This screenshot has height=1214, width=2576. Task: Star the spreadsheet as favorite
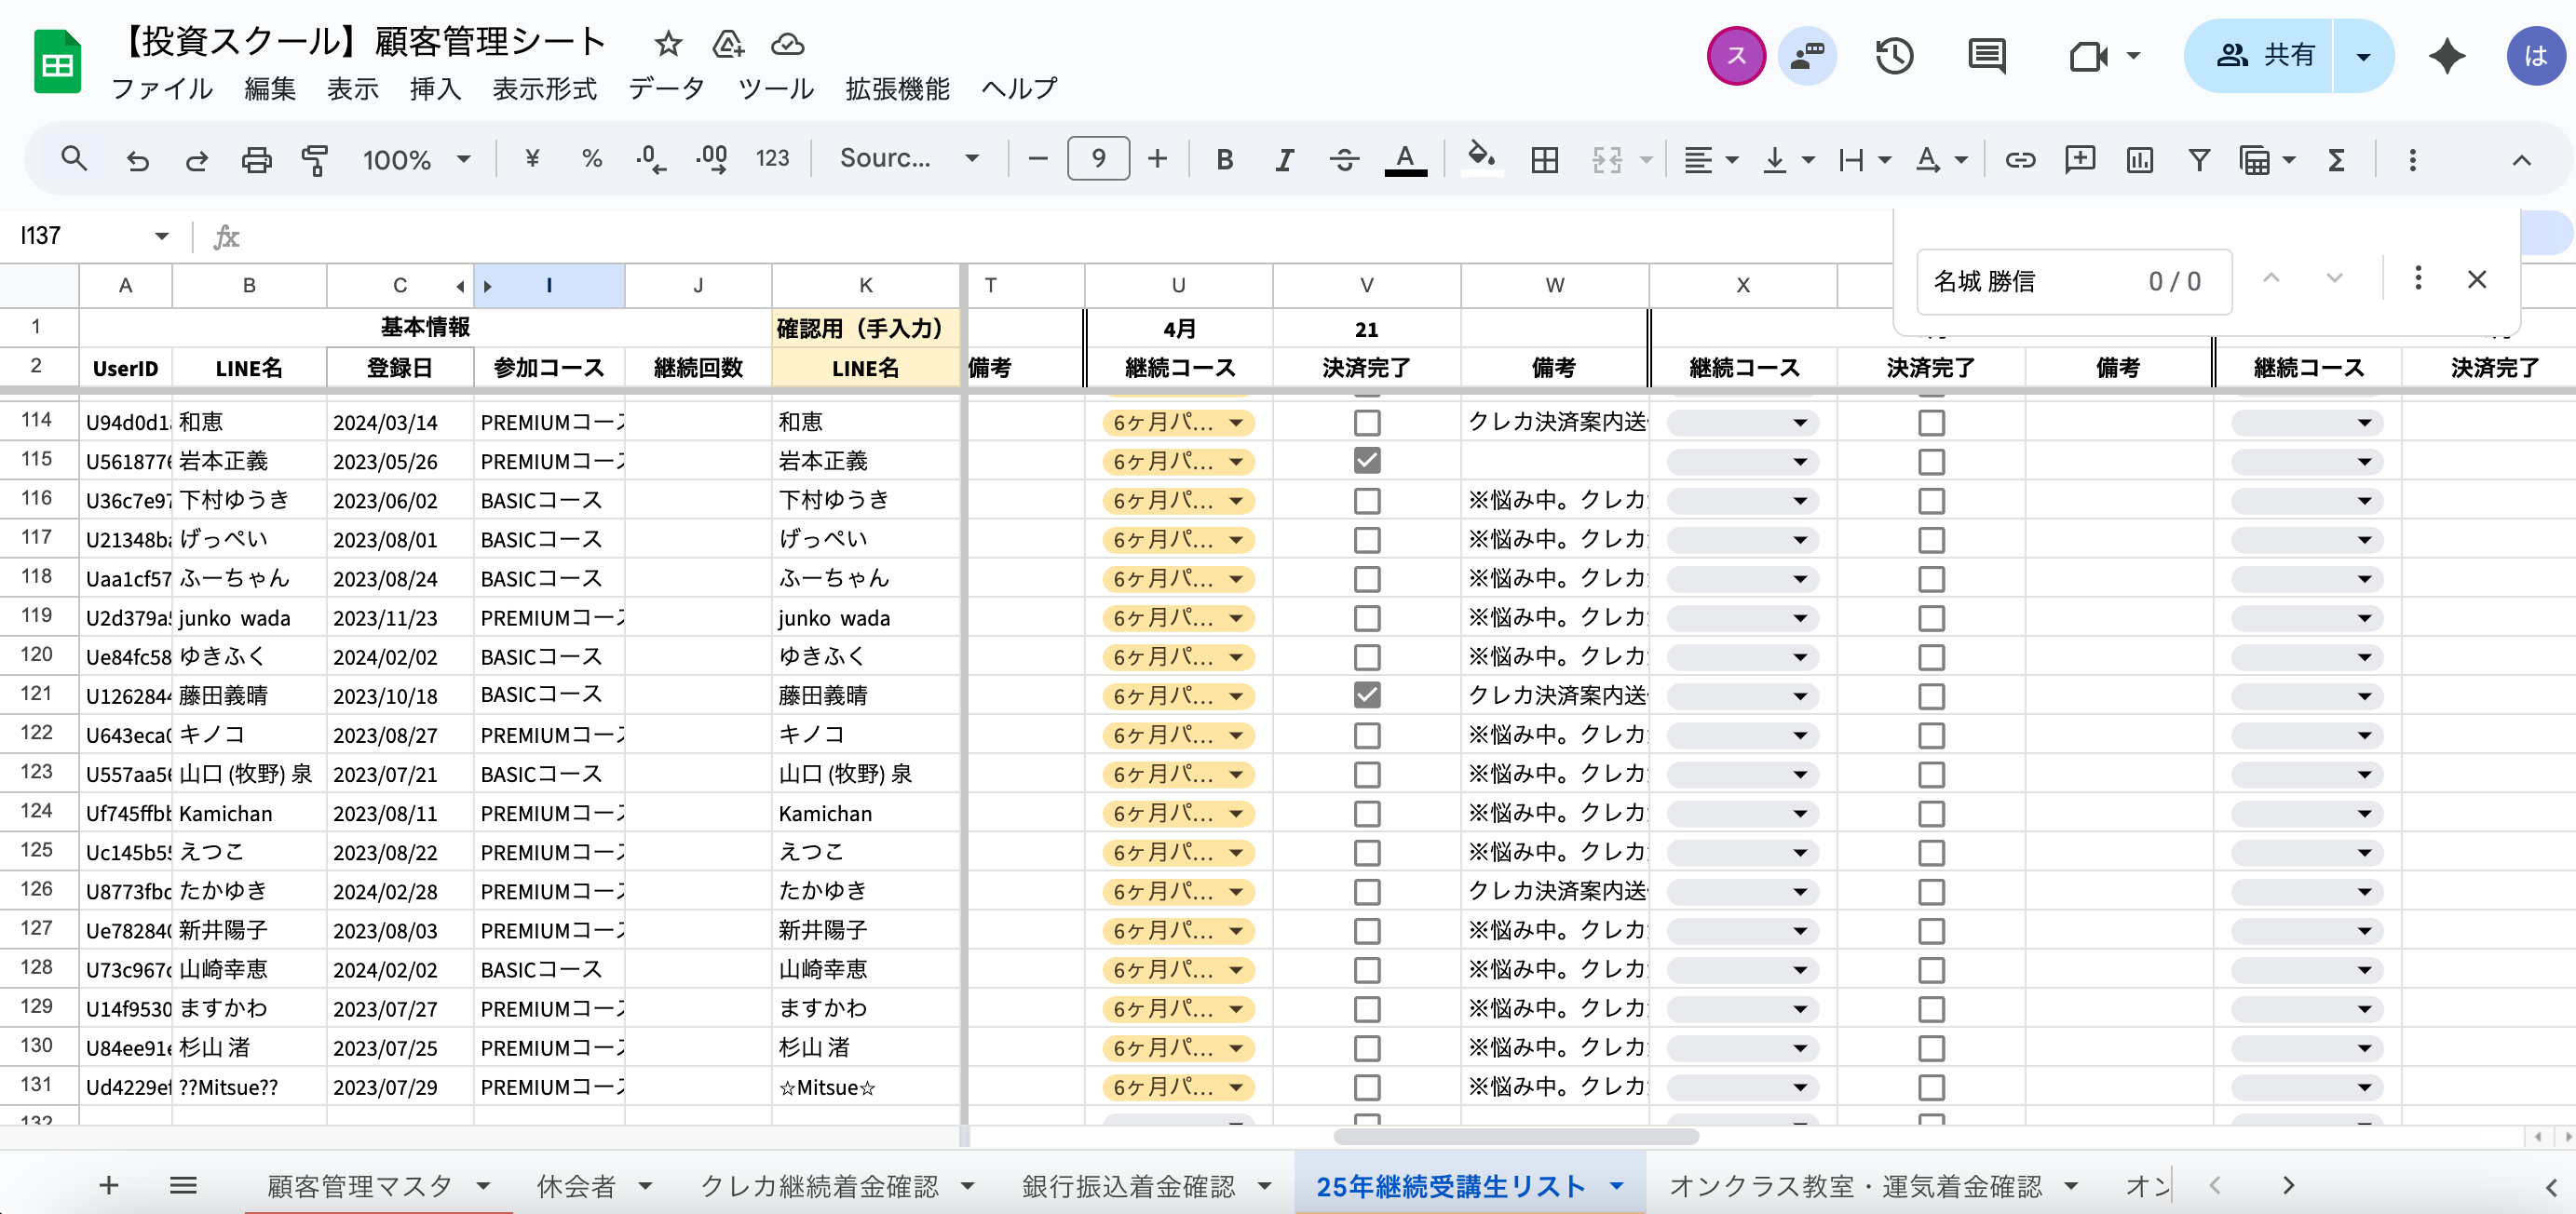[667, 44]
